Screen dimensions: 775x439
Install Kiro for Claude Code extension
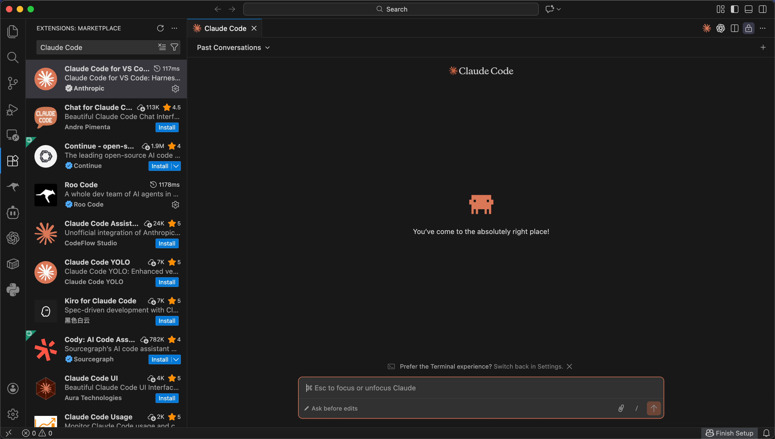167,321
